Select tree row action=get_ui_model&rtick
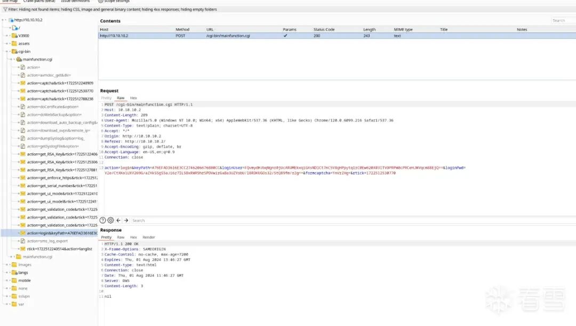 click(62, 202)
